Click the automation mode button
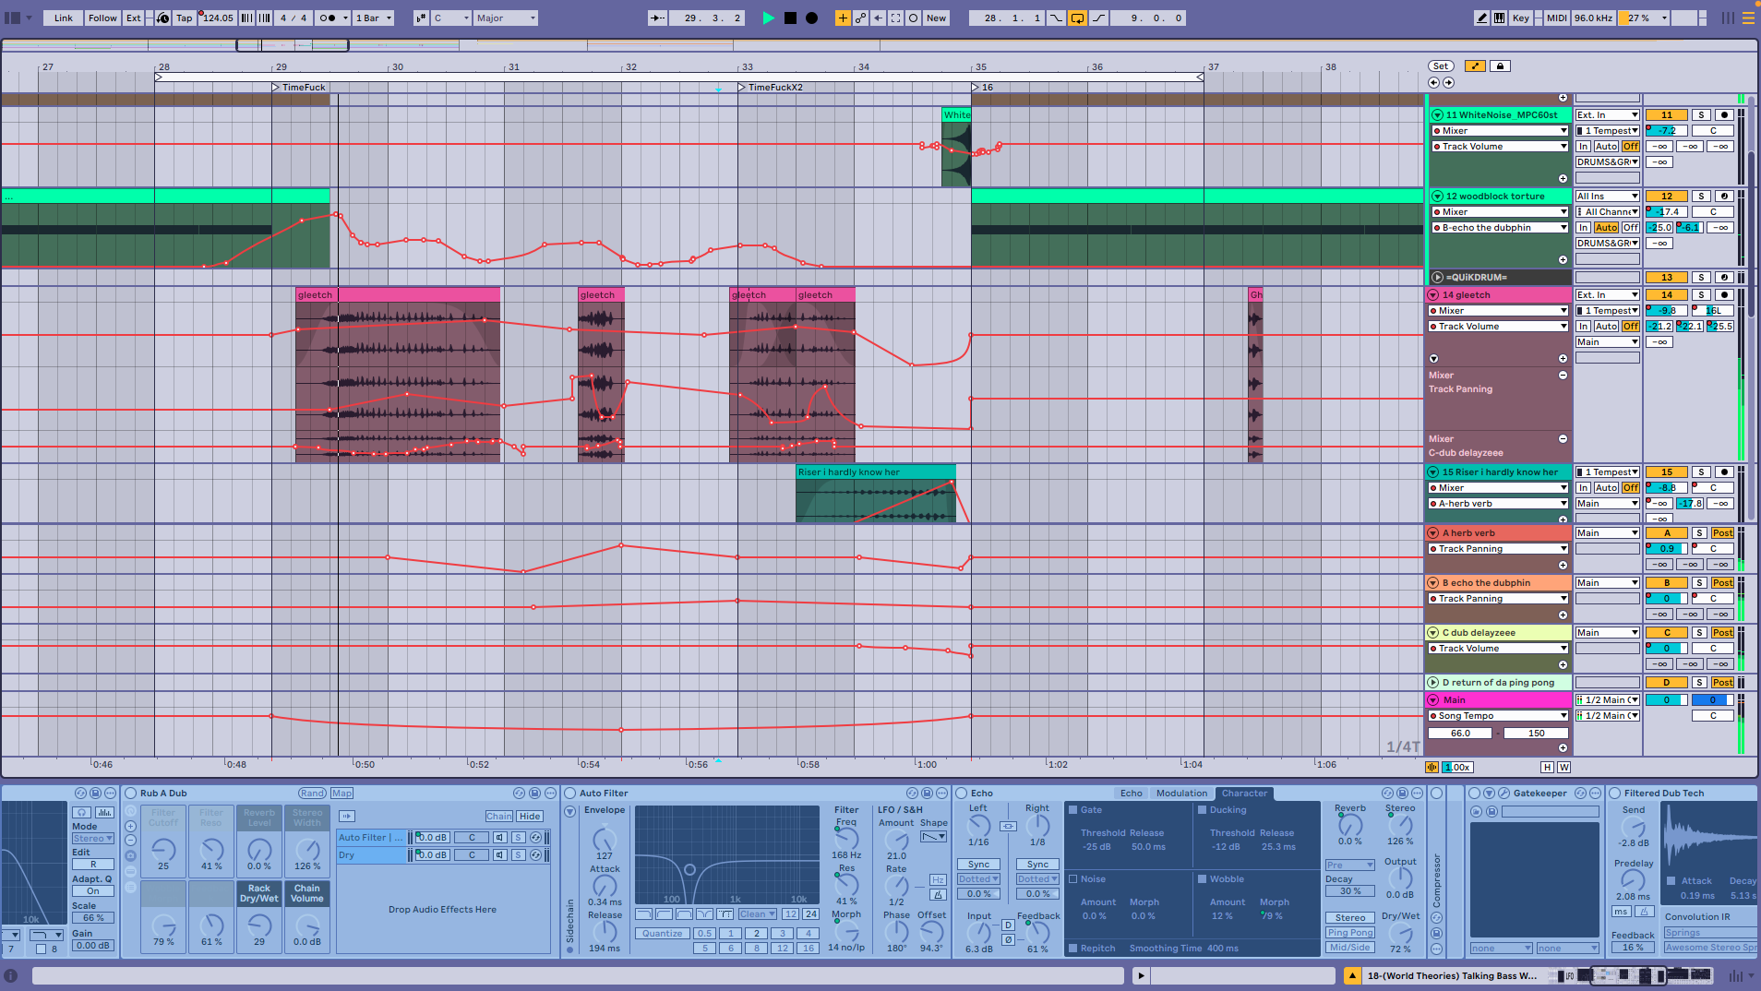 (x=1475, y=66)
